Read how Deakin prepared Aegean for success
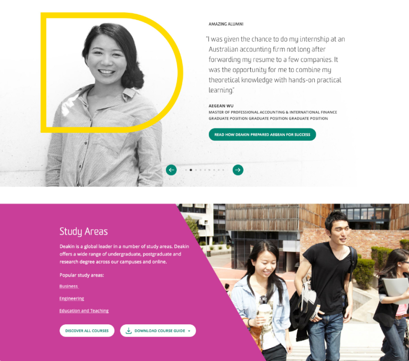Image resolution: width=409 pixels, height=361 pixels. 262,134
